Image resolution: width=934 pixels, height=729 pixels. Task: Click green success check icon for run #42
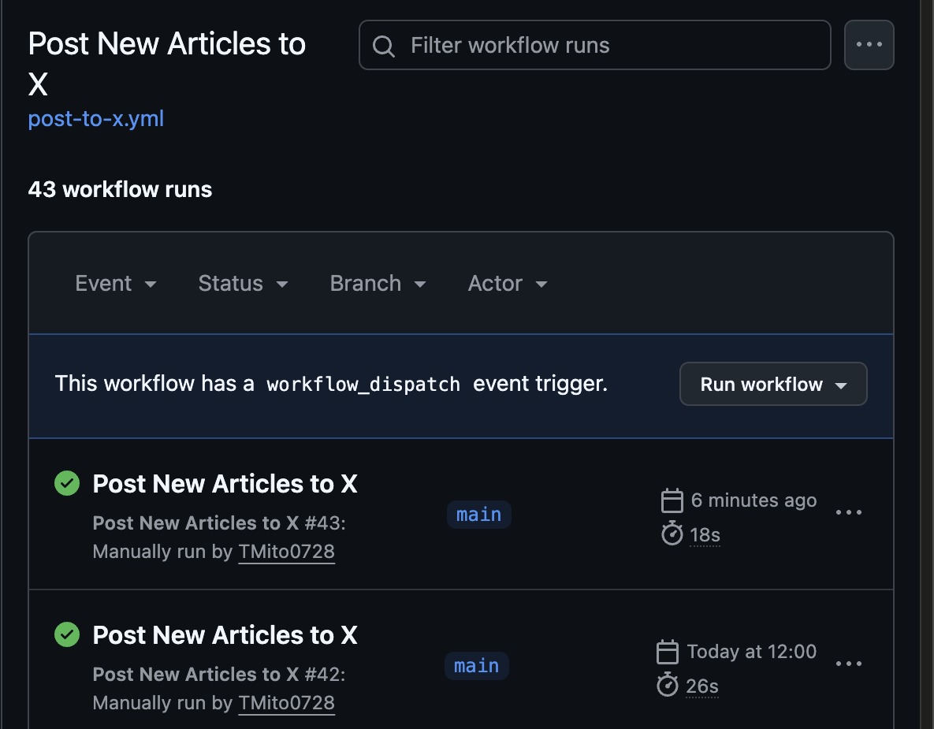coord(67,634)
